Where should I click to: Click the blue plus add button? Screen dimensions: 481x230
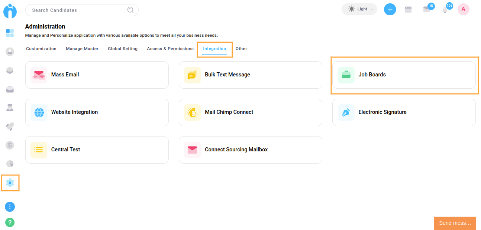click(x=390, y=9)
